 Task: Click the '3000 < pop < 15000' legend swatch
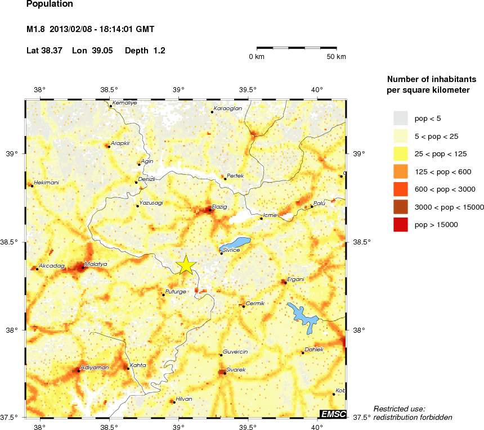coord(400,207)
